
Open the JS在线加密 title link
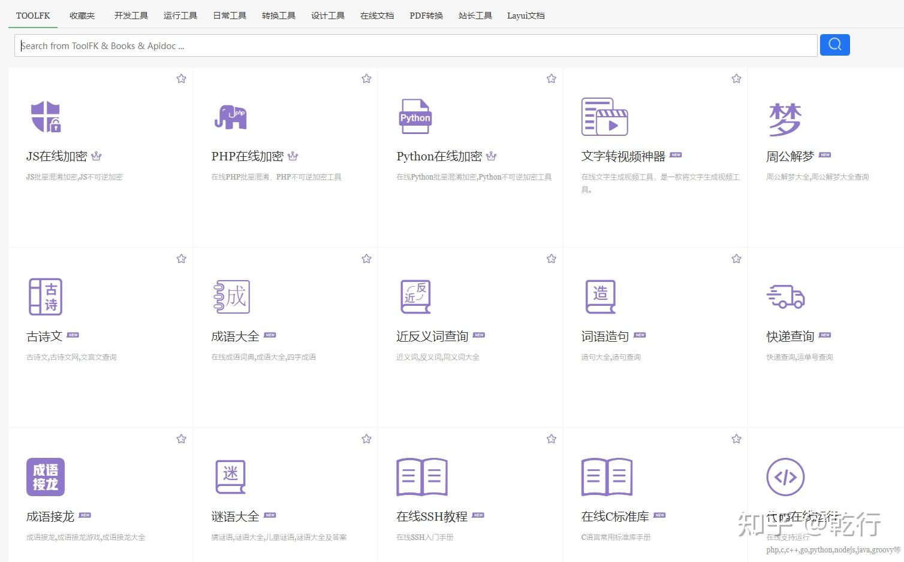pyautogui.click(x=57, y=156)
